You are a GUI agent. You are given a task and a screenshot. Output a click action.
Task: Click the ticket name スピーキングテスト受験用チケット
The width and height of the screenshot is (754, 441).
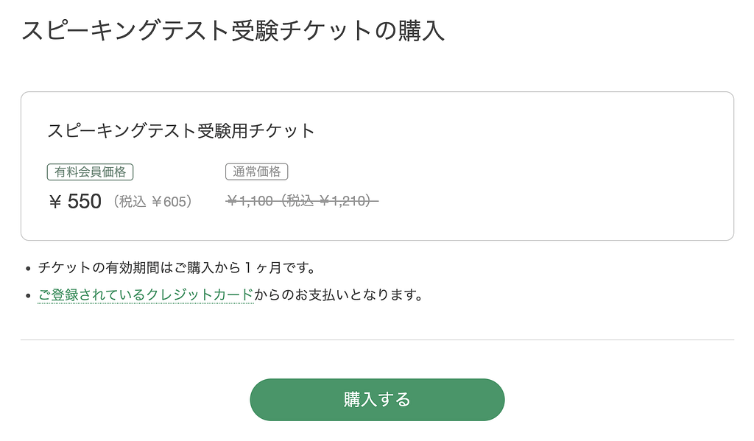(x=180, y=130)
